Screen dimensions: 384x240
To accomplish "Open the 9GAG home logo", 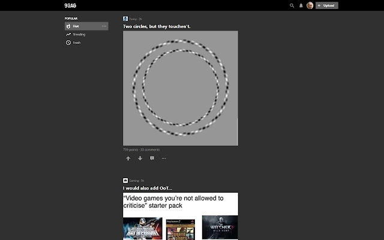I will pyautogui.click(x=70, y=5).
